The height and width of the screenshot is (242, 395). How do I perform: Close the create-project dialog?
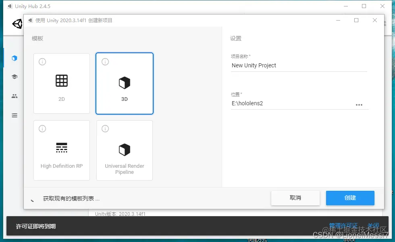[x=375, y=21]
